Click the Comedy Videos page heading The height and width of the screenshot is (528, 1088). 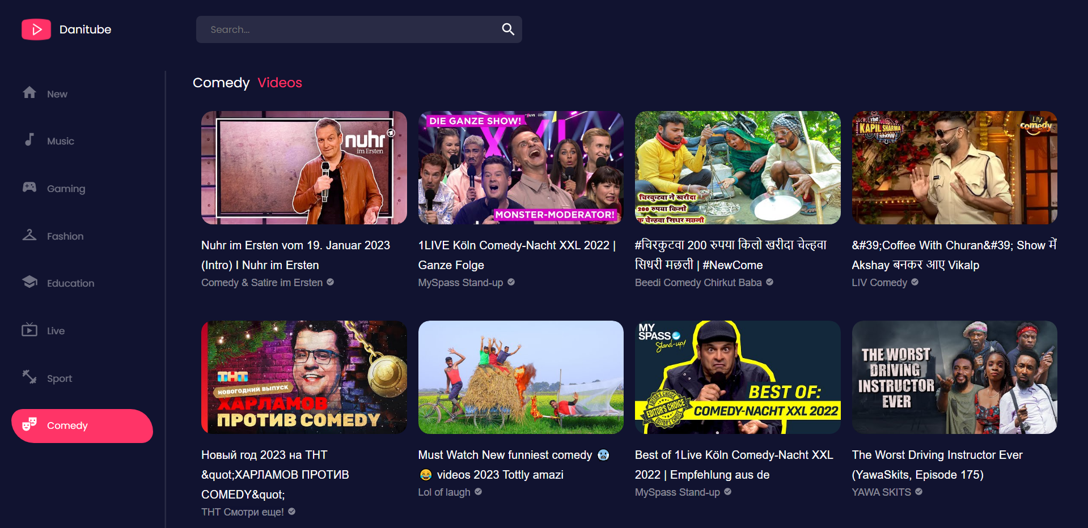point(248,83)
